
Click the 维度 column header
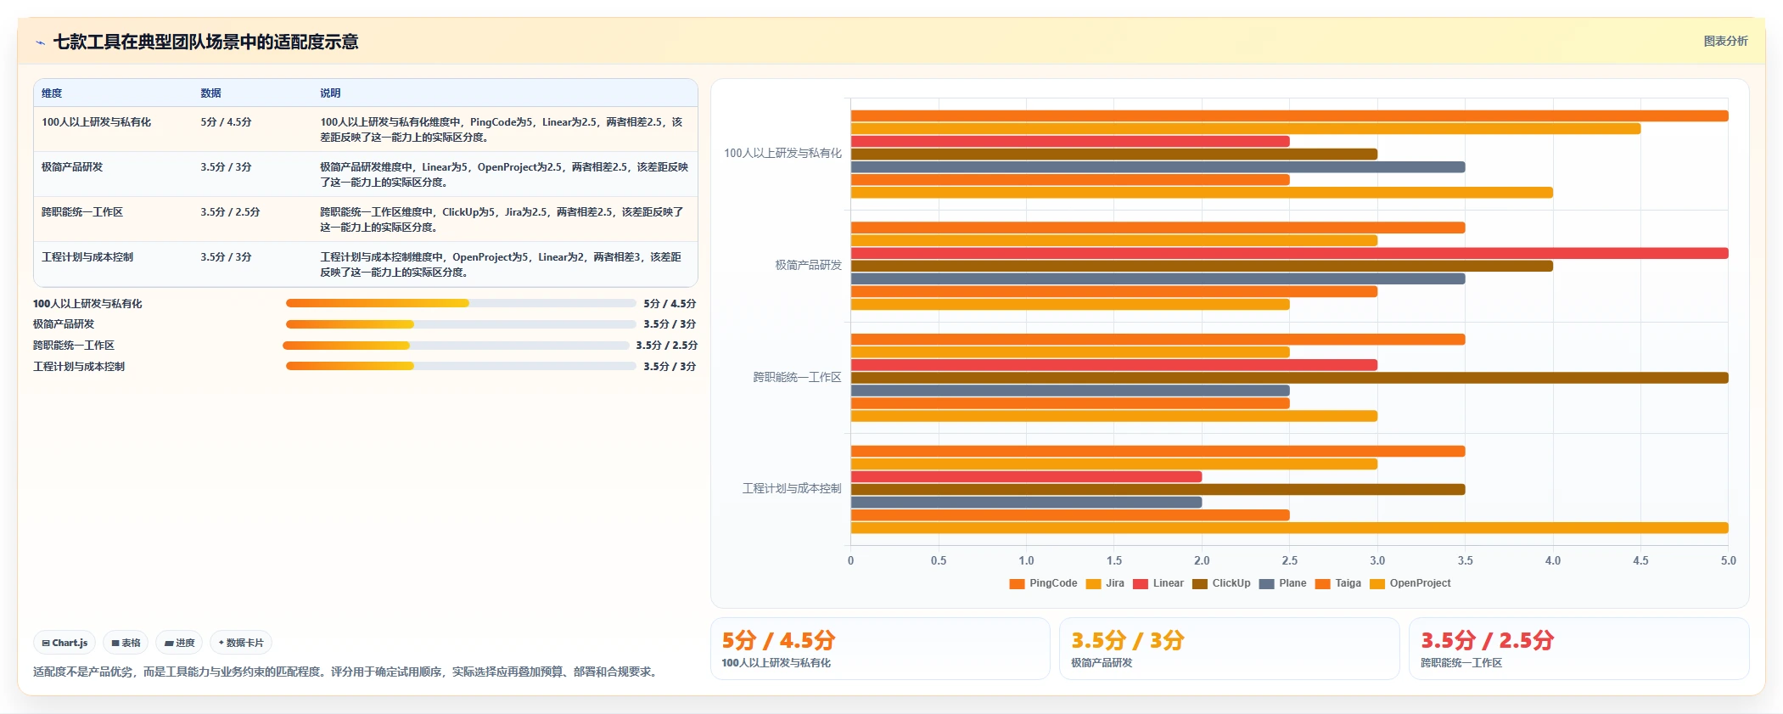52,93
